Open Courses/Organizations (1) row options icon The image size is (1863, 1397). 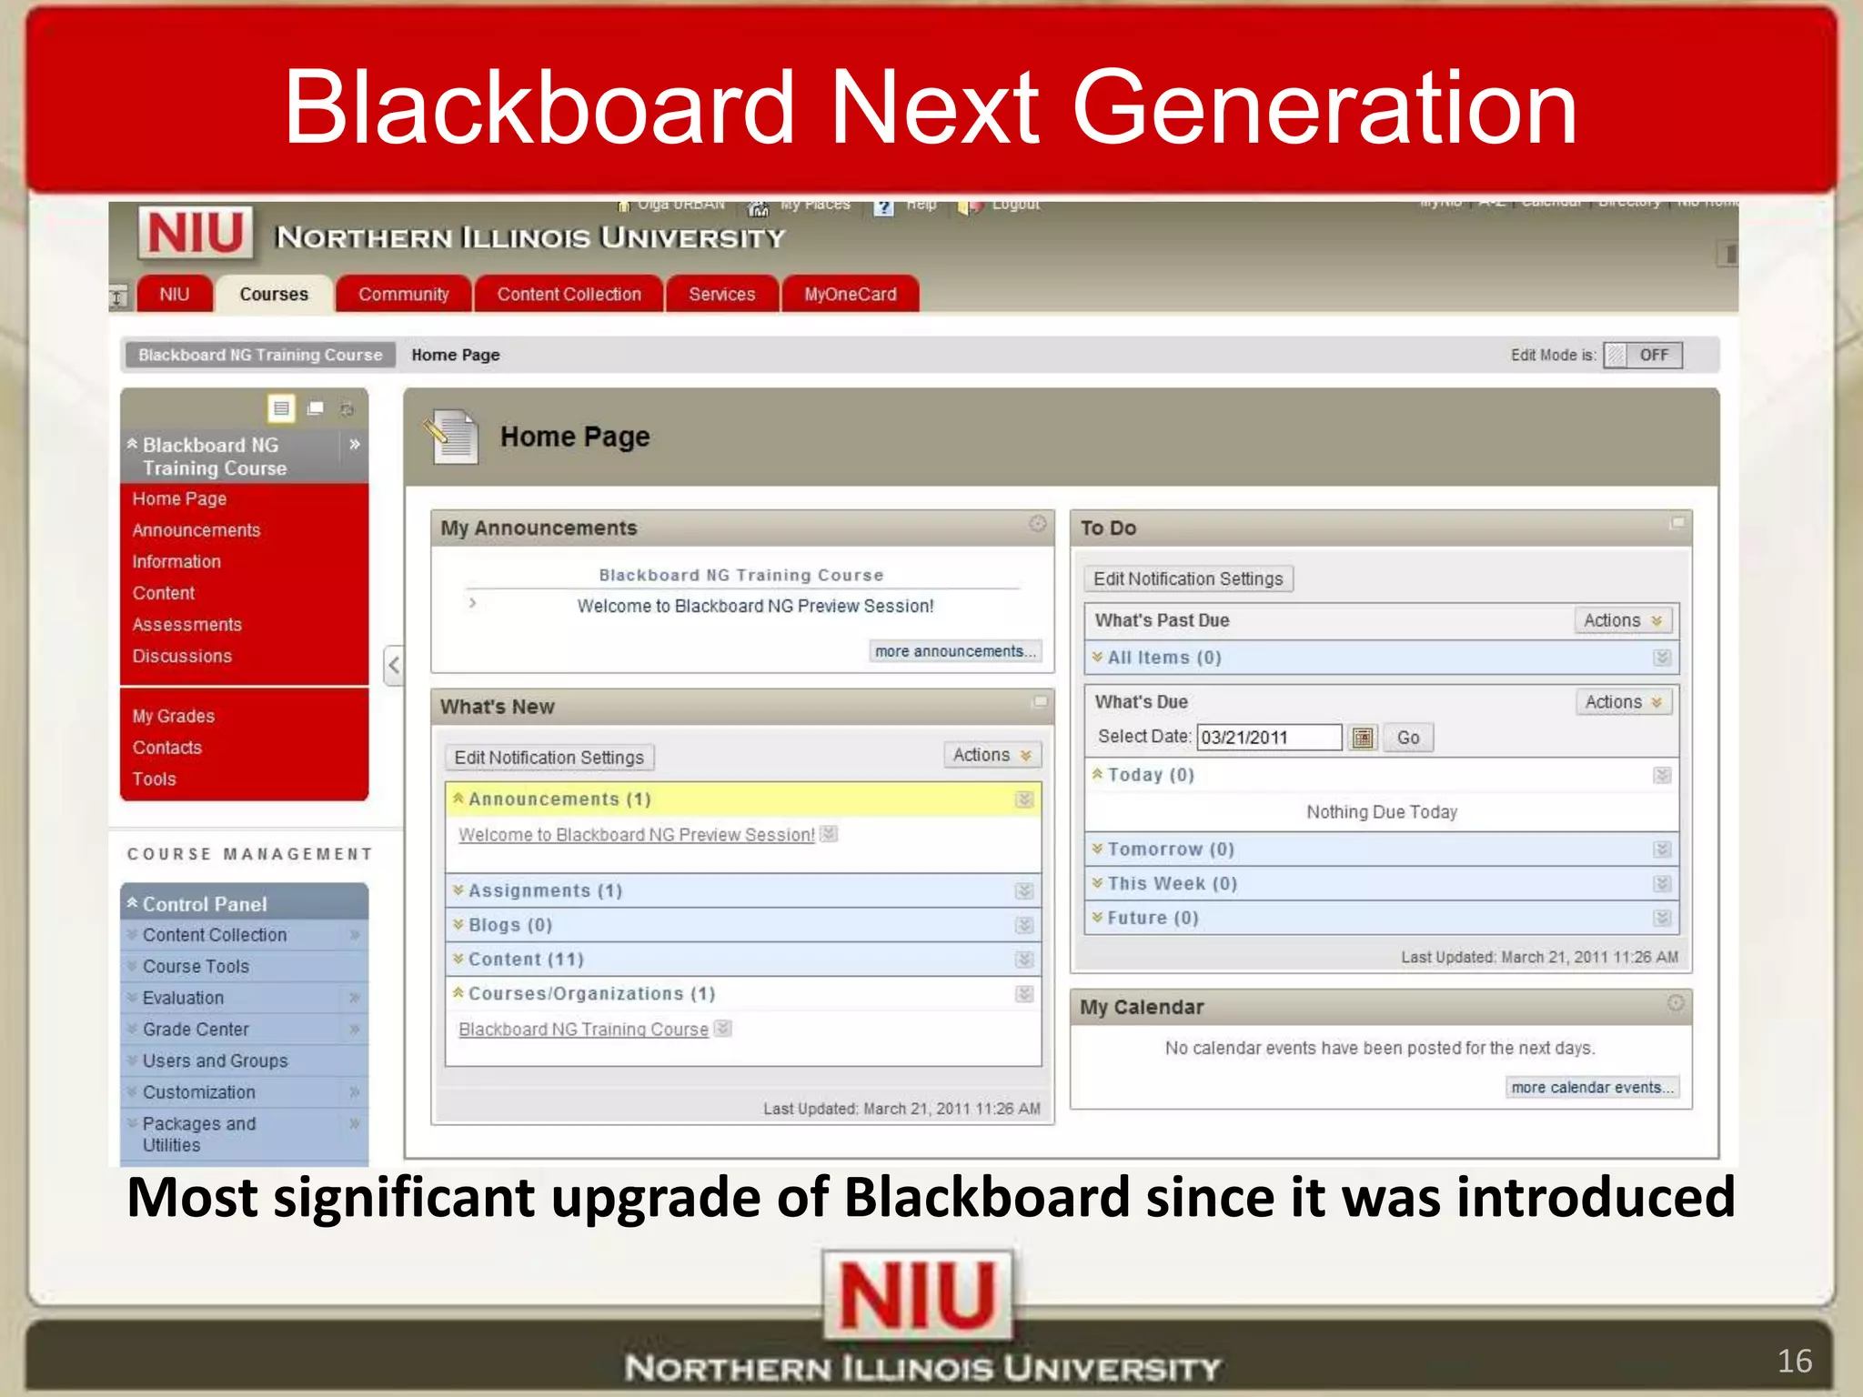[x=1024, y=994]
